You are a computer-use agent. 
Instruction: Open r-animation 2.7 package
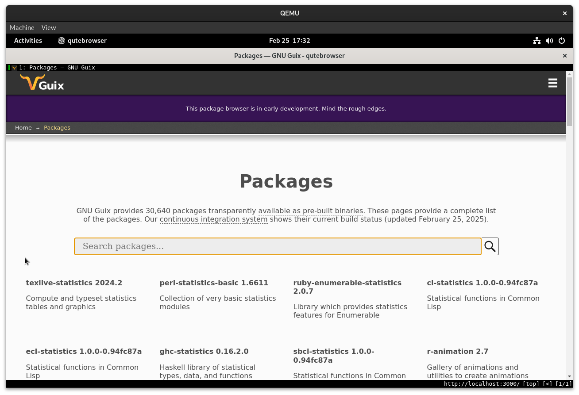click(x=458, y=352)
